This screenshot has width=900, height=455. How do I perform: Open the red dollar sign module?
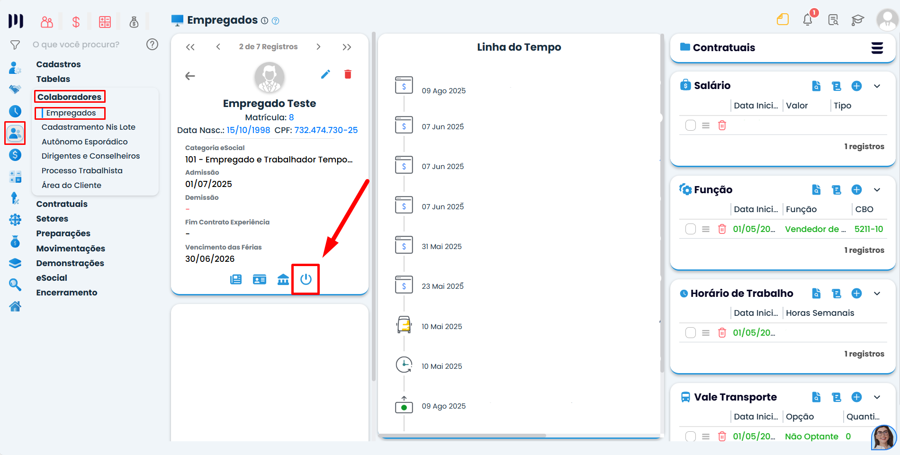tap(76, 22)
